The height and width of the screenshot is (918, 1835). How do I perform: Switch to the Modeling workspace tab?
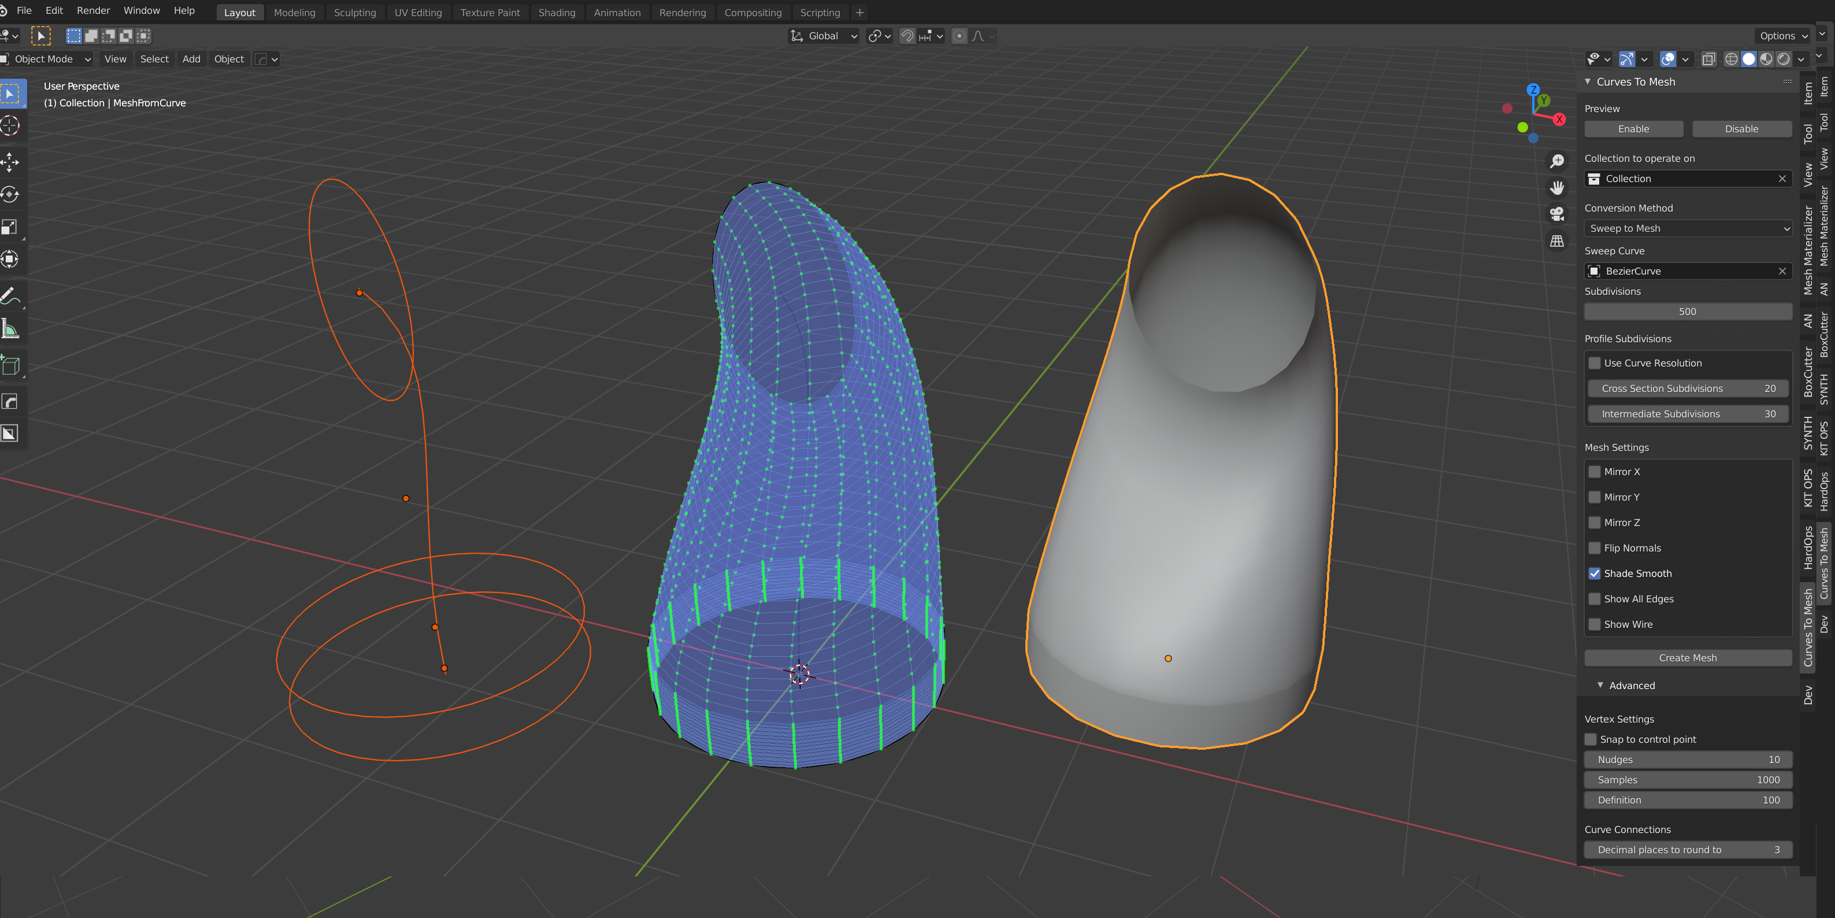295,12
